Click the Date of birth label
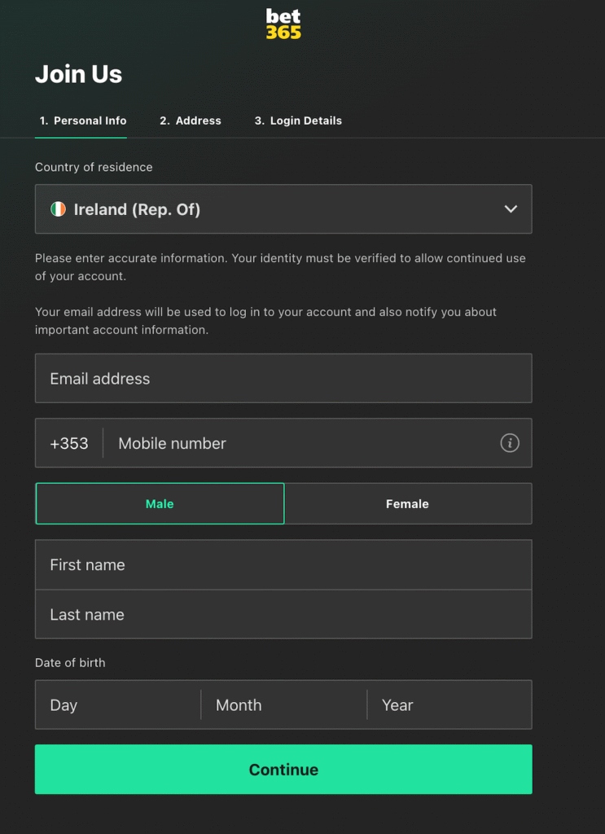This screenshot has height=834, width=605. click(70, 663)
